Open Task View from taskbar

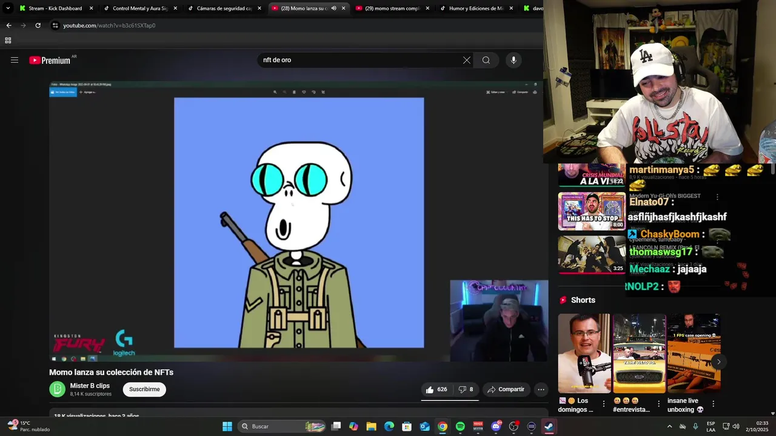click(x=336, y=426)
